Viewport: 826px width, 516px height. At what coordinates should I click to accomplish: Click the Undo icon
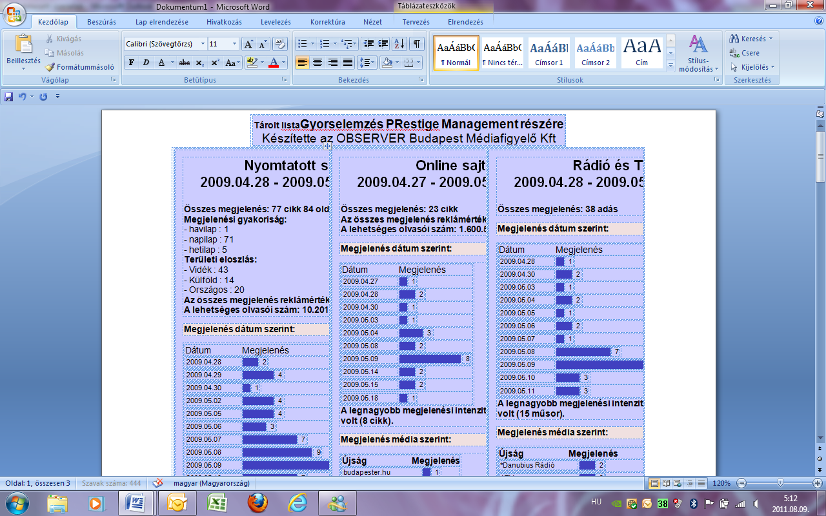23,96
